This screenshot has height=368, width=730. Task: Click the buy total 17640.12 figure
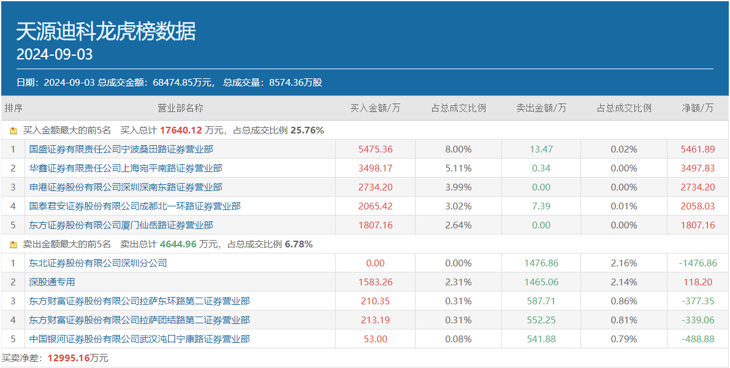[181, 130]
